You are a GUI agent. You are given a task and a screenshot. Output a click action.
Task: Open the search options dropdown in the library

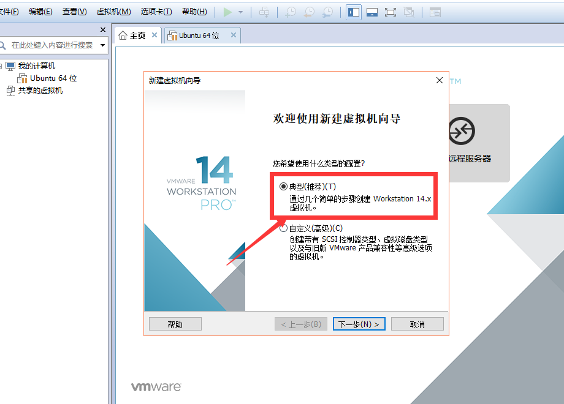tap(103, 45)
